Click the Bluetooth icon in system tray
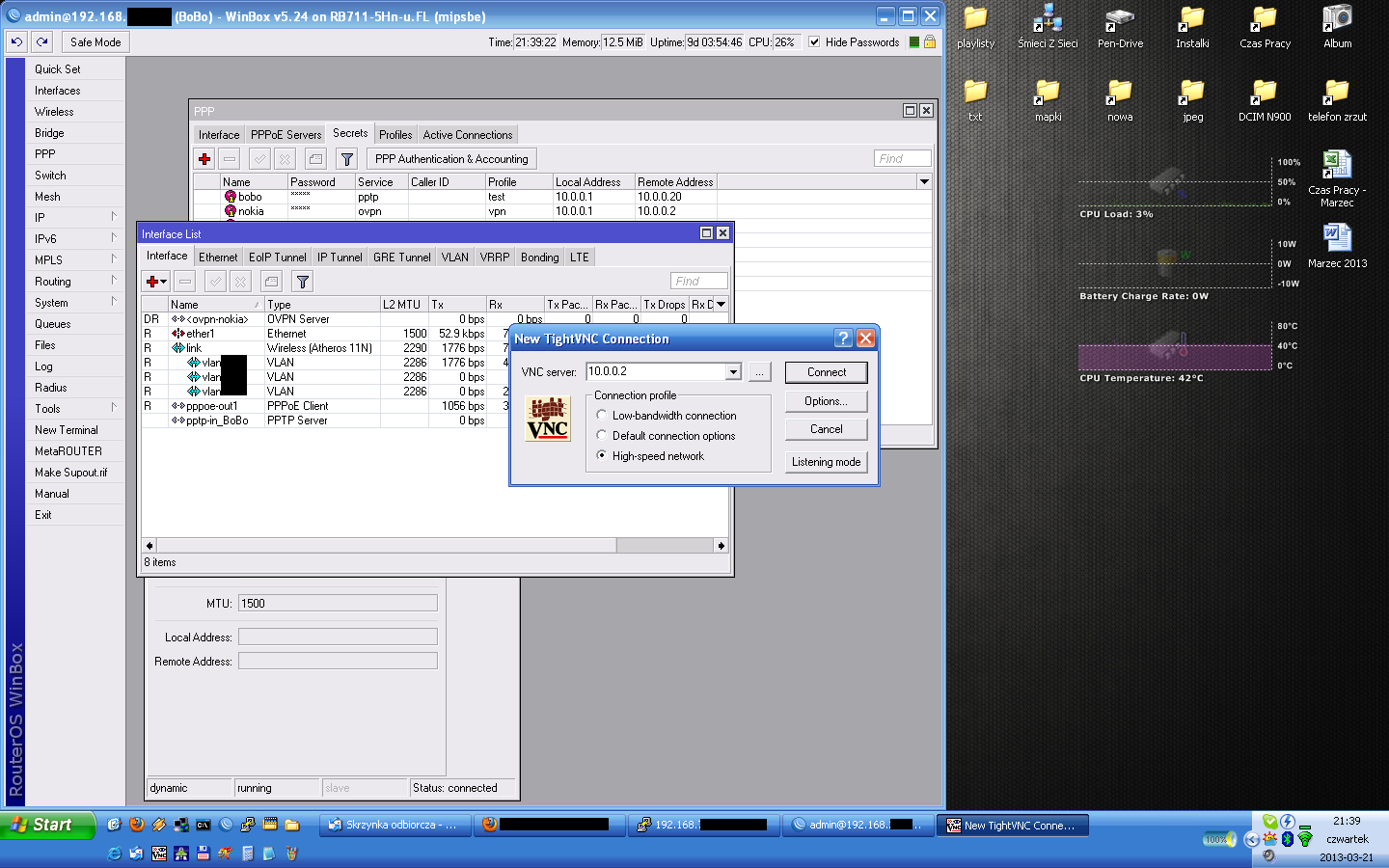Screen dimensions: 1389x868 (x=1288, y=839)
